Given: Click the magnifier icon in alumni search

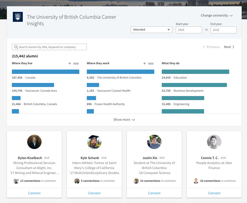Looking at the screenshot, I should click(16, 47).
